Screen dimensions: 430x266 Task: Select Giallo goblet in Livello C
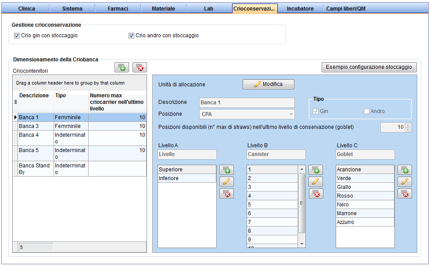[365, 187]
